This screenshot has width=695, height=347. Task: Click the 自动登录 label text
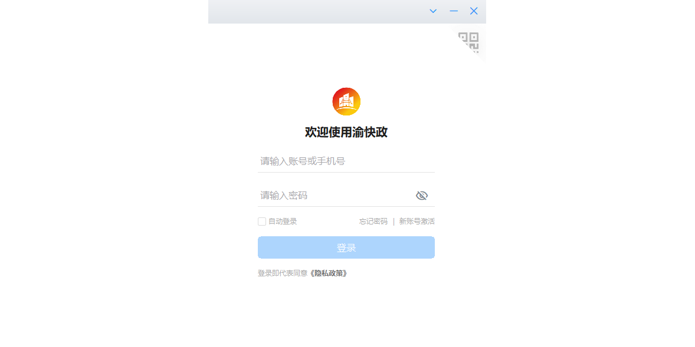(x=283, y=222)
